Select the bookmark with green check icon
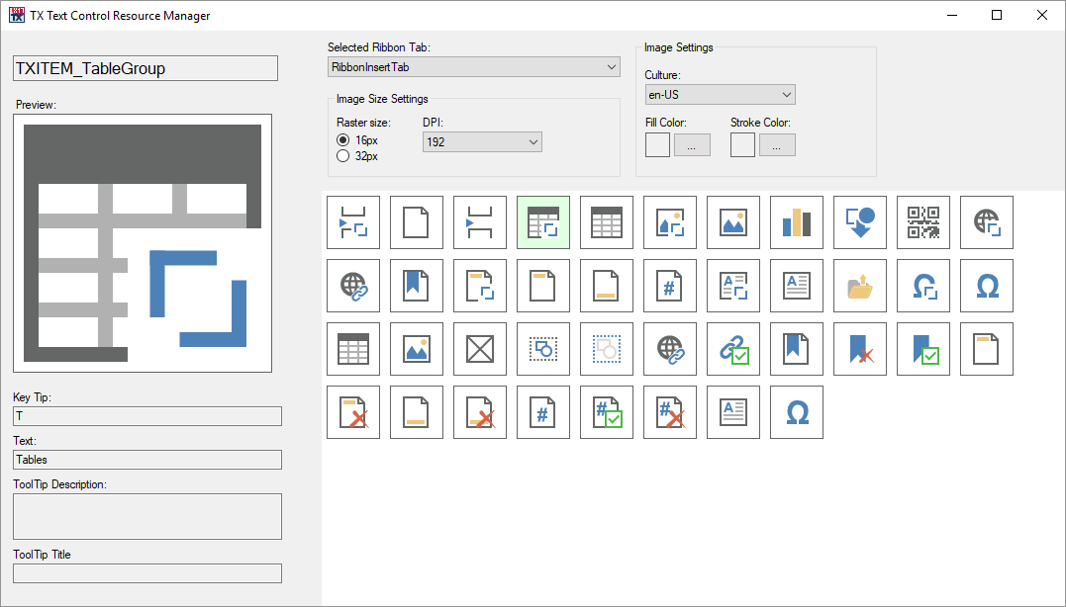 pyautogui.click(x=923, y=348)
